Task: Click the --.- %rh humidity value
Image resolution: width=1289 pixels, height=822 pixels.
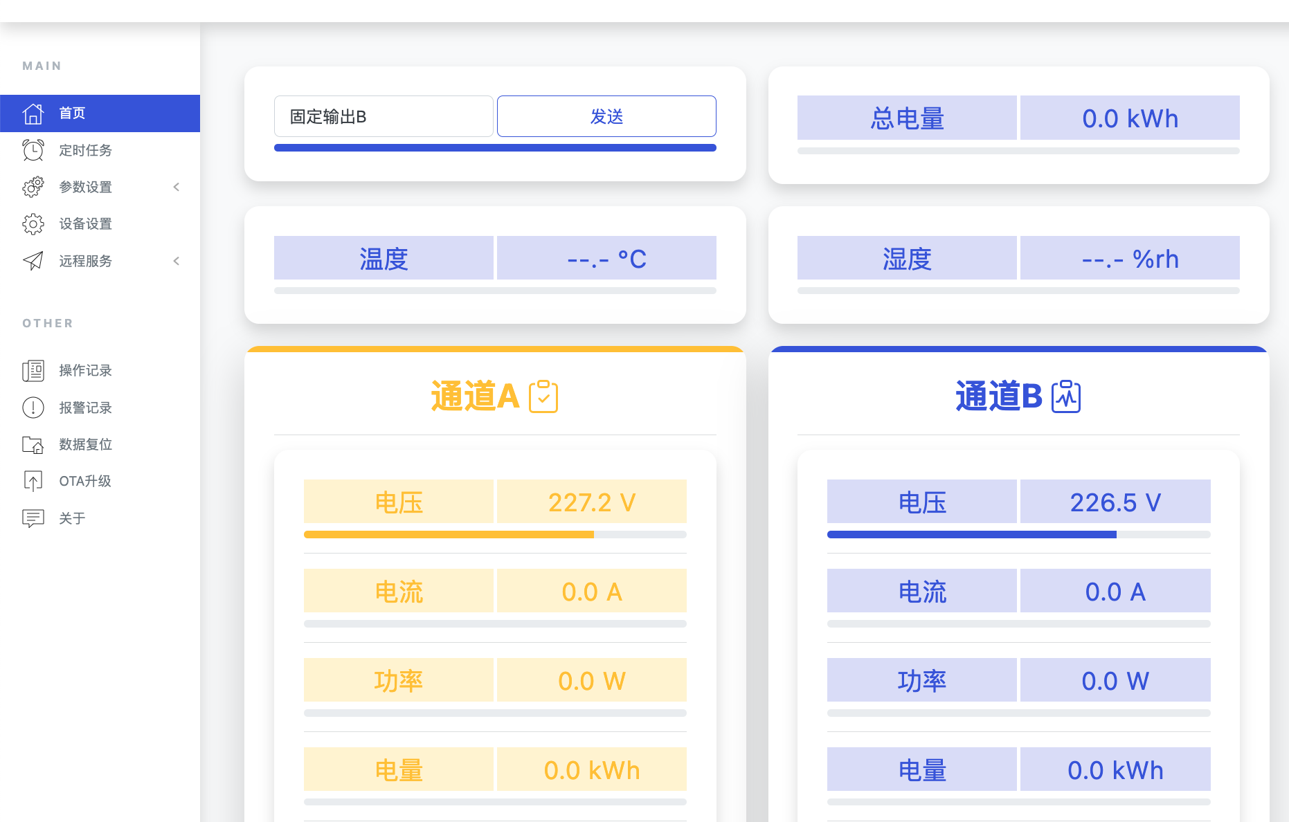Action: coord(1130,258)
